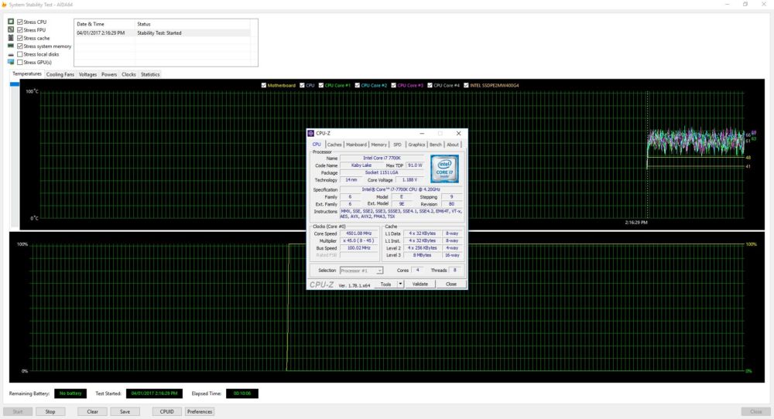Open the Processor selection dropdown in CPU-Z
This screenshot has width=774, height=419.
[361, 271]
